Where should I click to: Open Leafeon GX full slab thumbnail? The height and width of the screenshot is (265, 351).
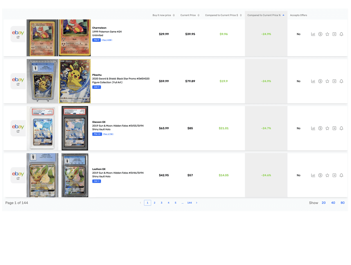click(x=75, y=175)
